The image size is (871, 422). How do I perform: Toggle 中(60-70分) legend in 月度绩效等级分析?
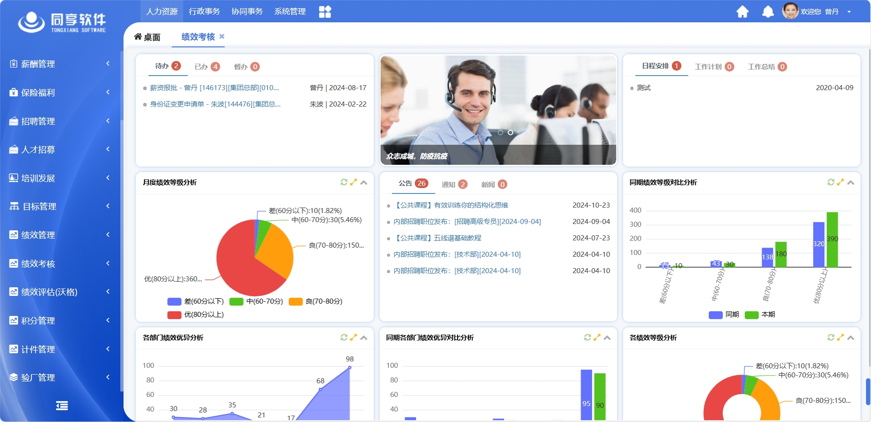[x=256, y=301]
